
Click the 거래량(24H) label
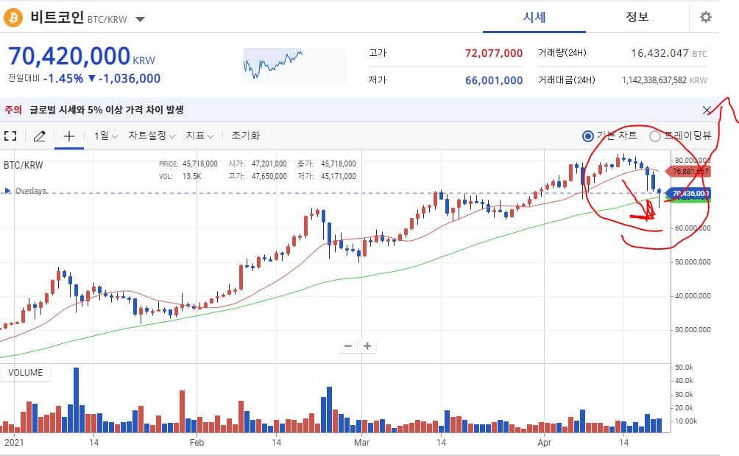[x=562, y=53]
